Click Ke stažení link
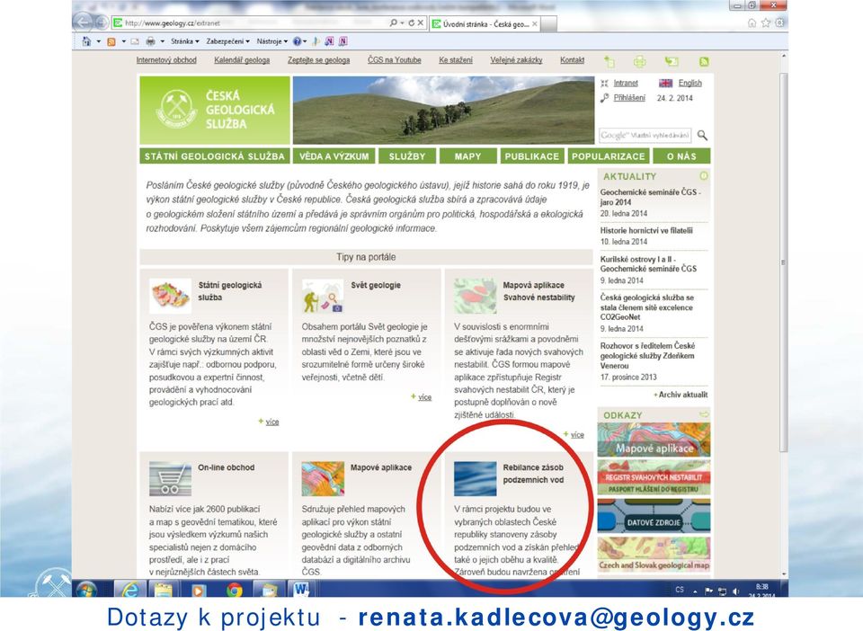This screenshot has width=863, height=631. point(456,60)
